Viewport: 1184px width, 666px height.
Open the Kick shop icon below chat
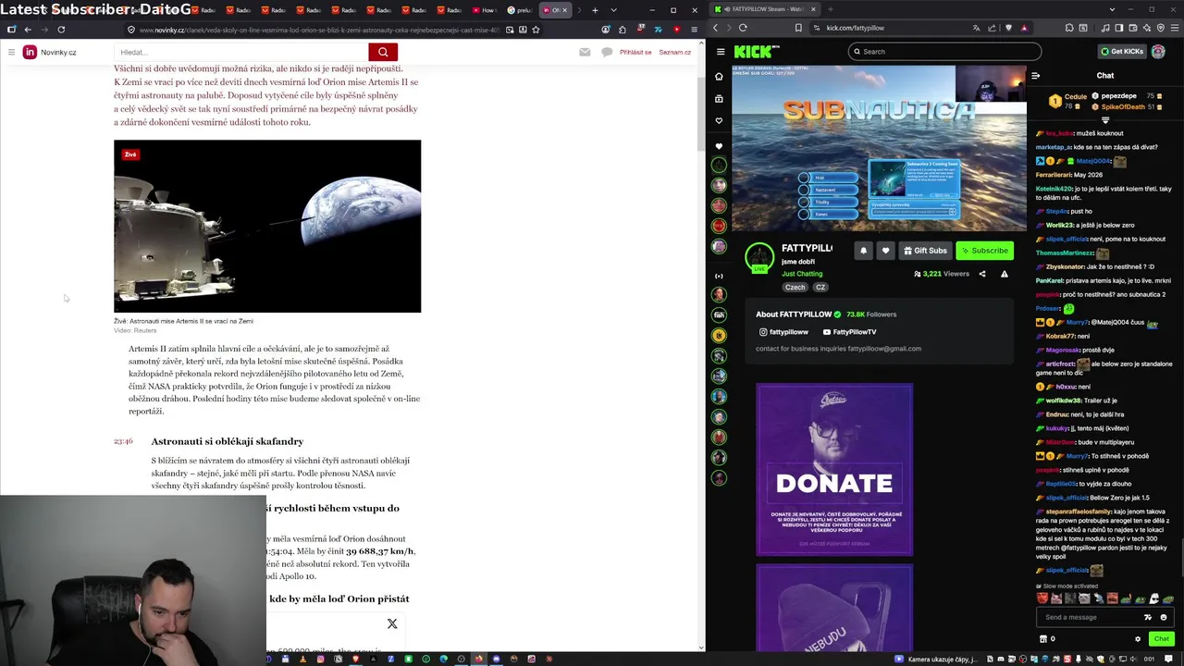[x=1043, y=638]
